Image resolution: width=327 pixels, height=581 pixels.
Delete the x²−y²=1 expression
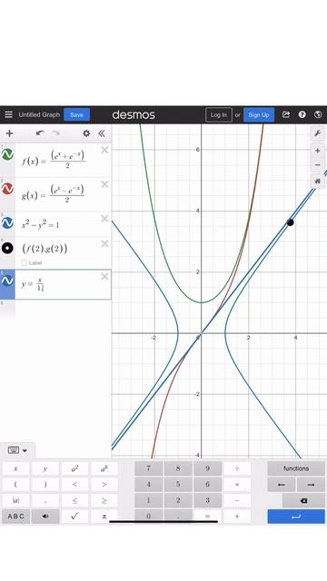point(105,219)
